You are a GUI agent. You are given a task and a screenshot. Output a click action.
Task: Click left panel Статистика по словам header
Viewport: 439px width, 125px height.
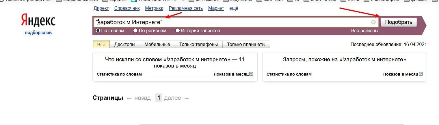click(119, 74)
